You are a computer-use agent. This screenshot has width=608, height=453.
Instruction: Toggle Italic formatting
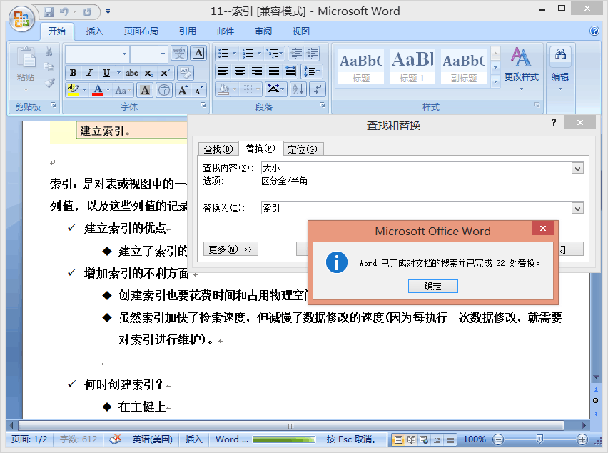[90, 73]
